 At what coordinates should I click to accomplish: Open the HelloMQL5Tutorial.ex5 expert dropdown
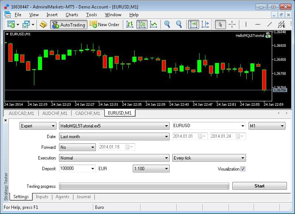[x=114, y=126]
